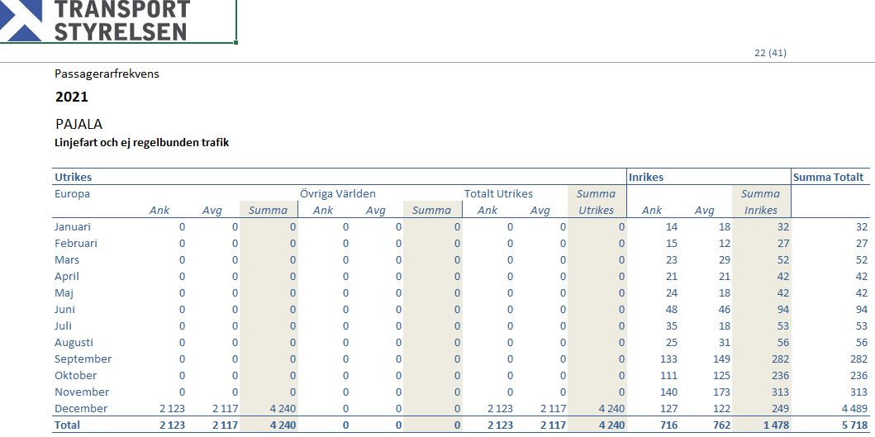Select the 2021 year heading cell
The width and height of the screenshot is (875, 437).
point(72,97)
